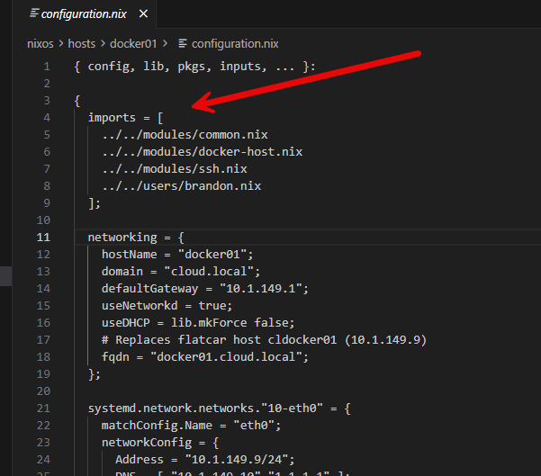The height and width of the screenshot is (476, 541).
Task: Select the configuration.nix editor tab
Action: [x=84, y=13]
